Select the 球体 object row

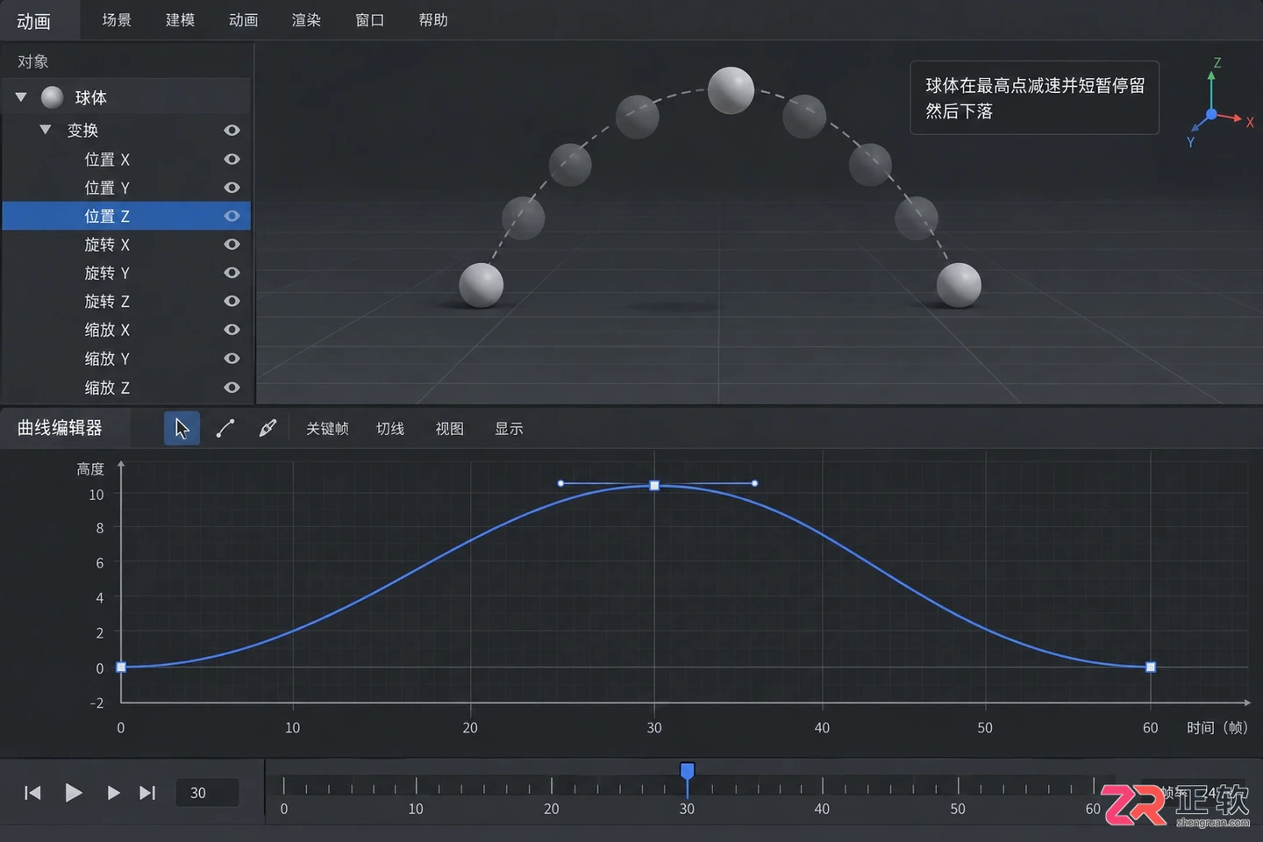coord(126,97)
